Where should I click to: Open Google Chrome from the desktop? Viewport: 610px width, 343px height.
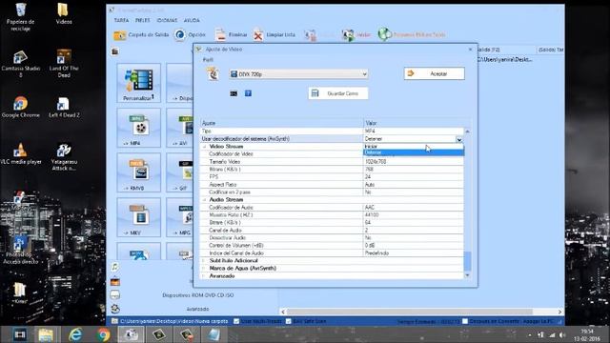(21, 107)
